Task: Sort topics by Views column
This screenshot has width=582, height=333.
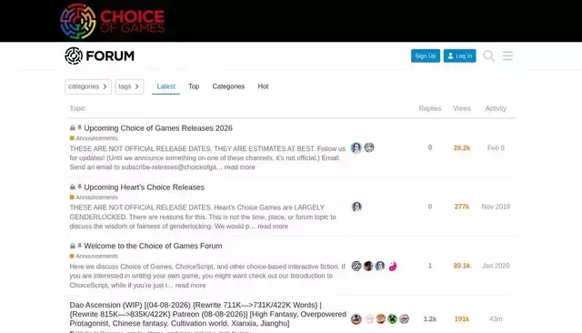Action: (x=462, y=108)
